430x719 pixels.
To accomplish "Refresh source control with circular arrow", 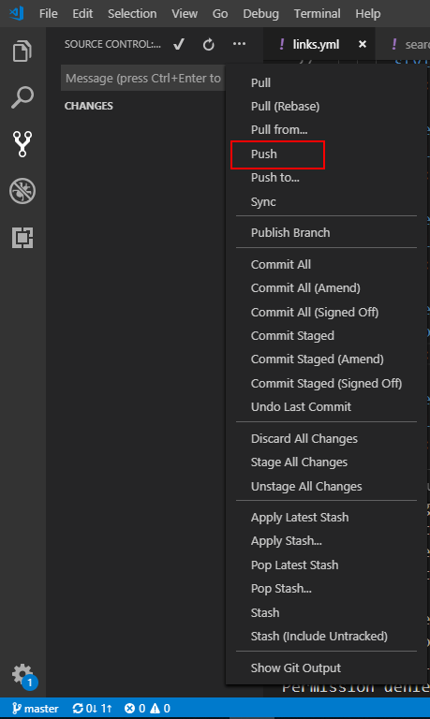I will click(209, 45).
